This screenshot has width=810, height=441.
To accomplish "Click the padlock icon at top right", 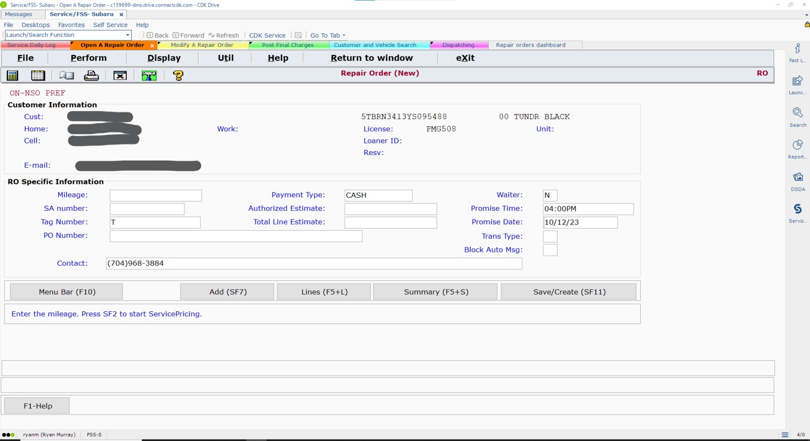I will coord(807,24).
